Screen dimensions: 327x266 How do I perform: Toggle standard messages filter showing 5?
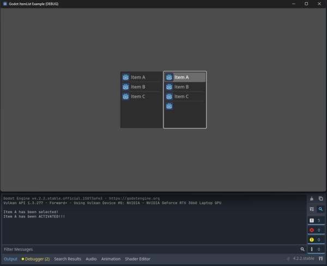[316, 220]
